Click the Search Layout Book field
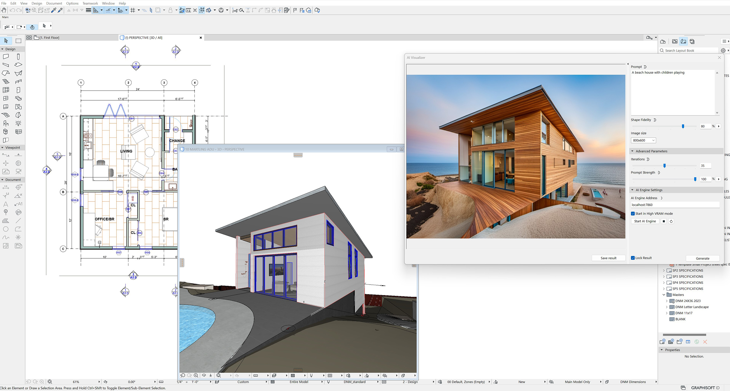The height and width of the screenshot is (391, 730). click(x=689, y=50)
